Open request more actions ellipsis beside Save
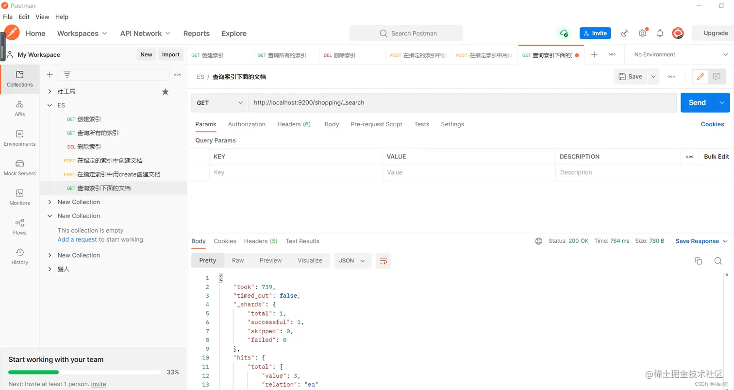 click(671, 76)
